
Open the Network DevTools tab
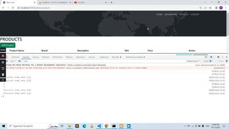tap(45, 57)
